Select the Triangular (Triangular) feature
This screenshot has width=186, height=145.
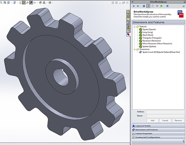pyautogui.click(x=150, y=38)
